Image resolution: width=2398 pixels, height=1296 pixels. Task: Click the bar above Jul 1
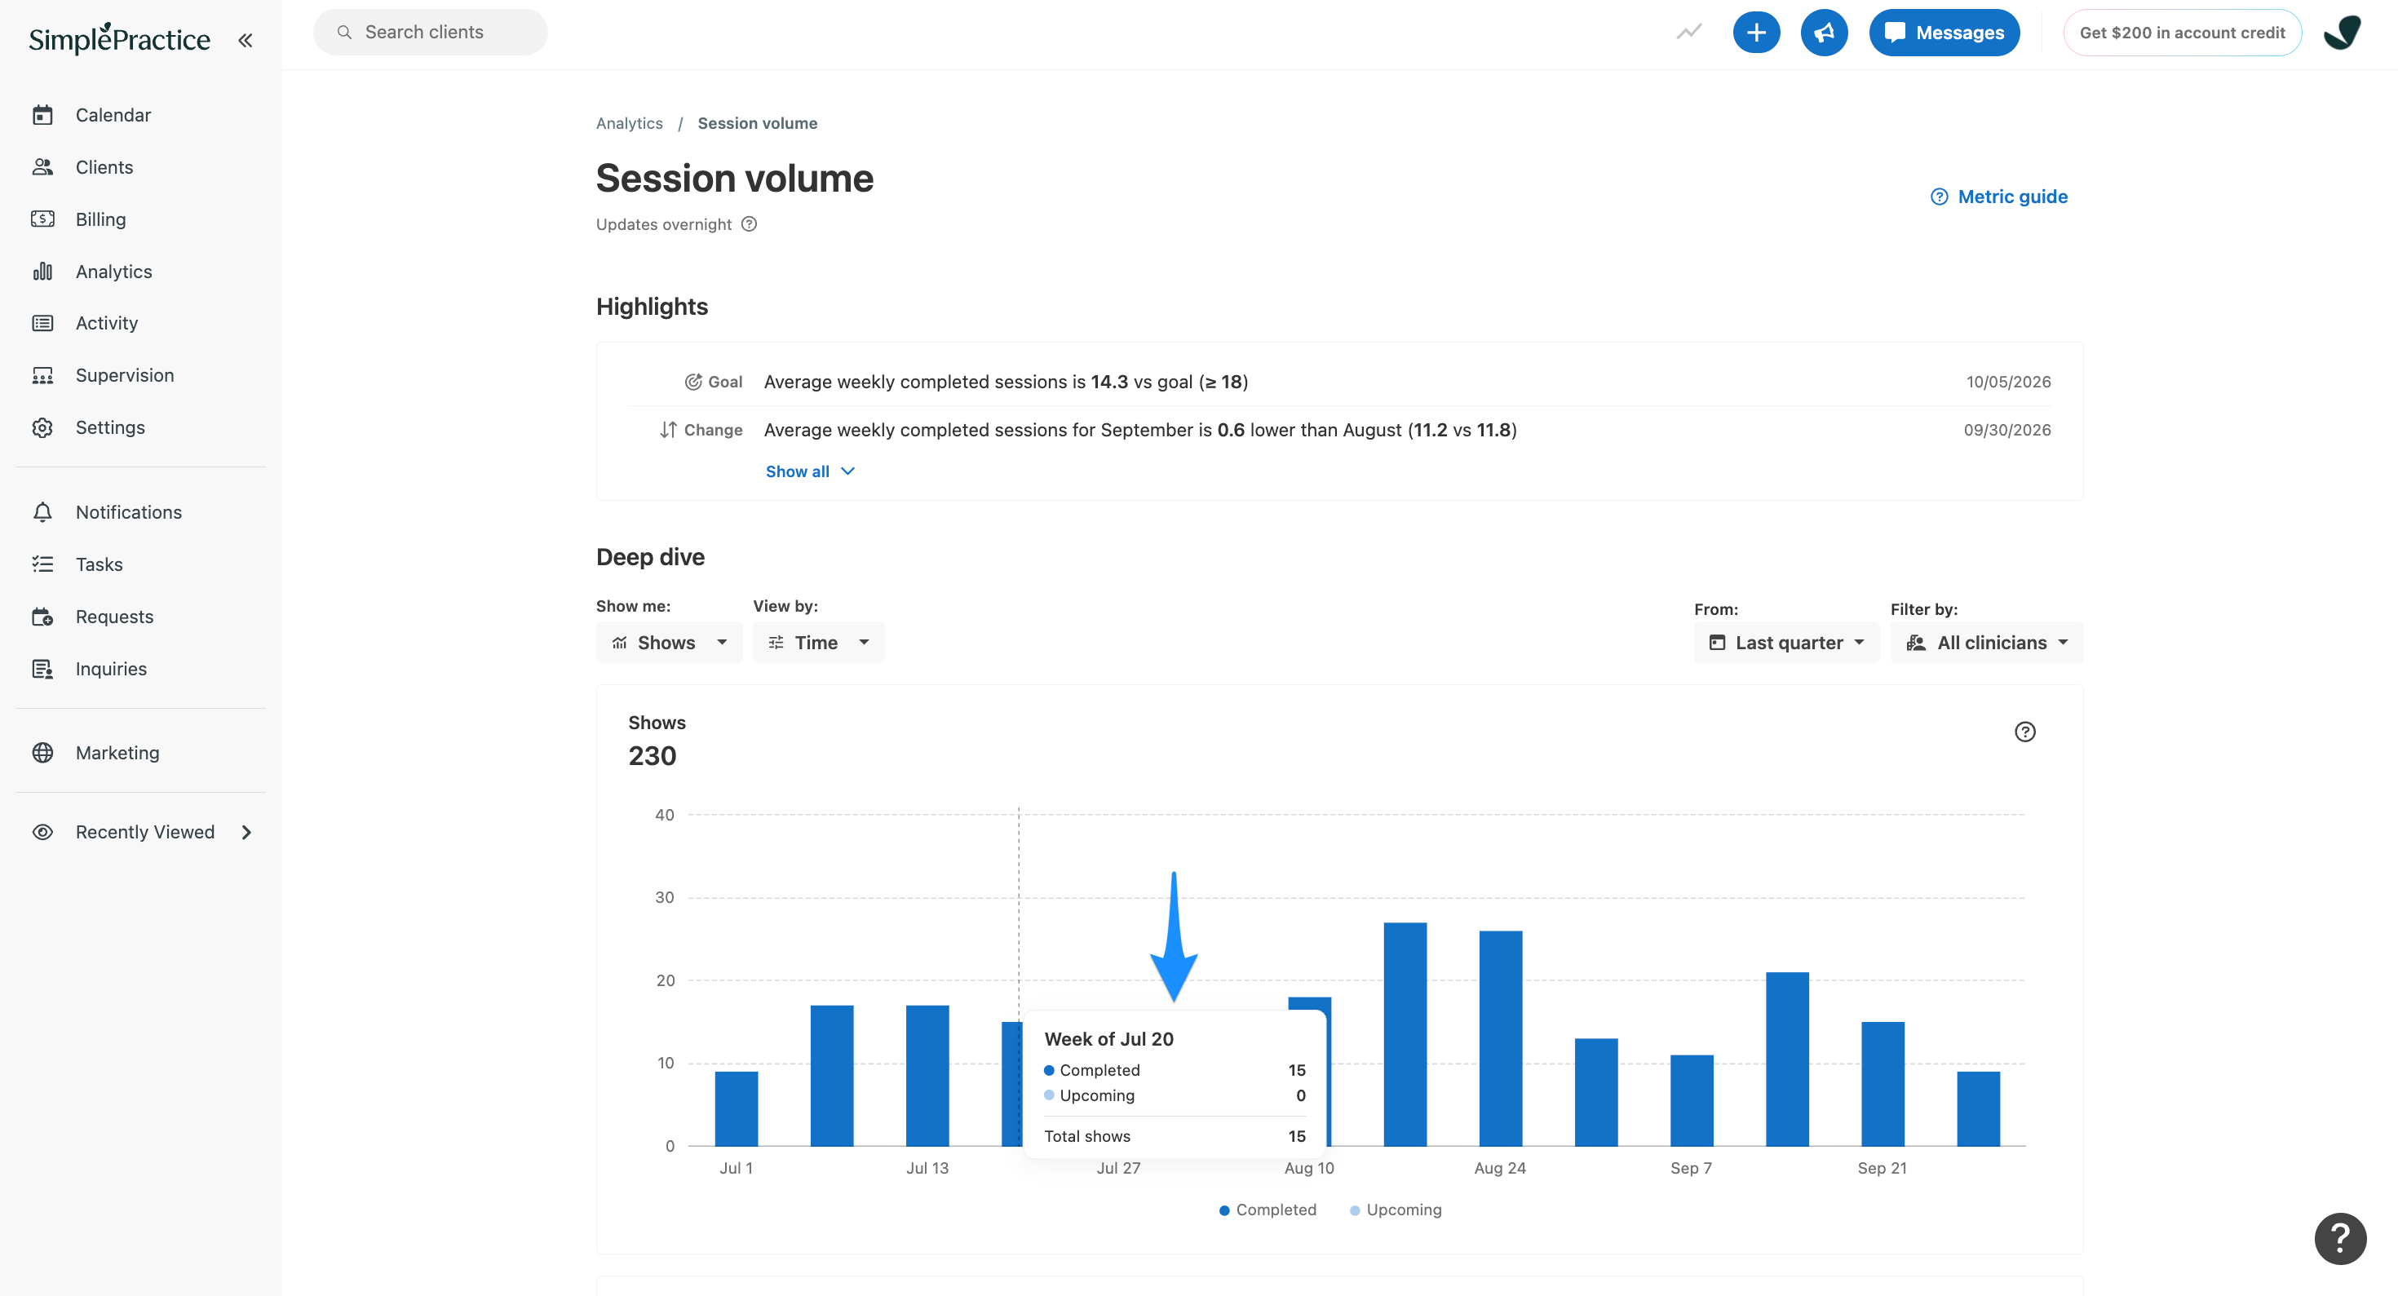coord(737,1108)
